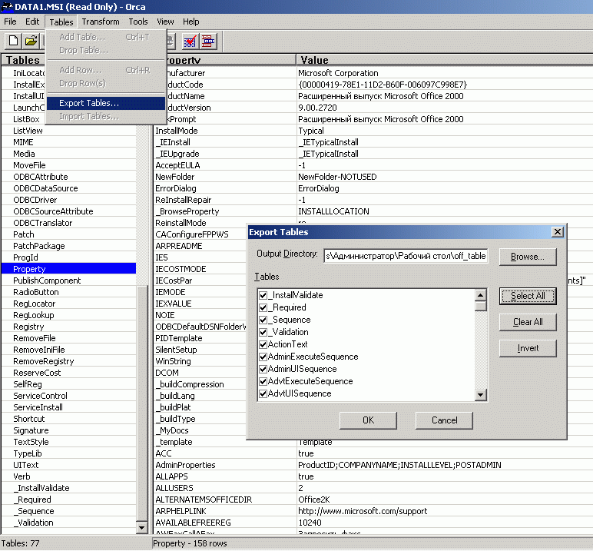Image resolution: width=593 pixels, height=551 pixels.
Task: Click the http://www.microsoft.com/support value
Action: click(445, 511)
